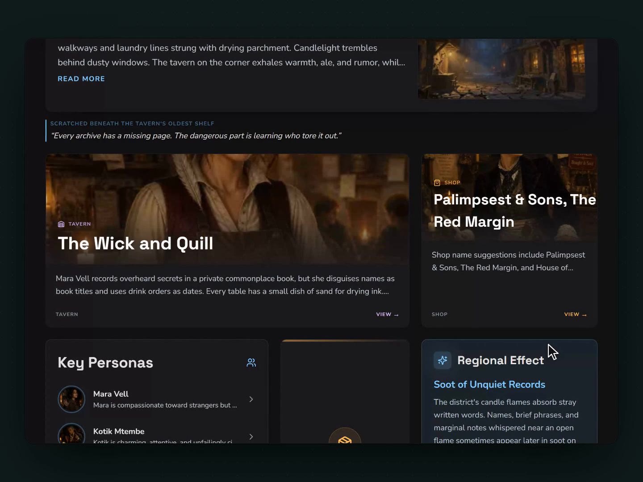643x482 pixels.
Task: Click the tavern building icon
Action: tap(61, 224)
